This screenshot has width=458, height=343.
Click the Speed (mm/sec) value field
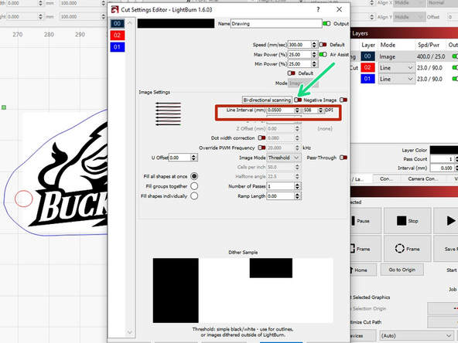tap(299, 45)
